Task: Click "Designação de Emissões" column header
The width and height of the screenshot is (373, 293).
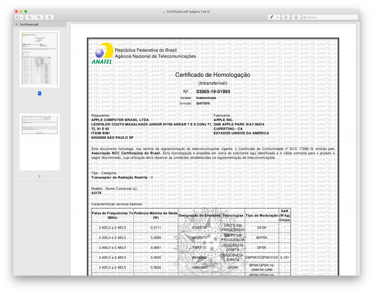Action: pos(200,216)
